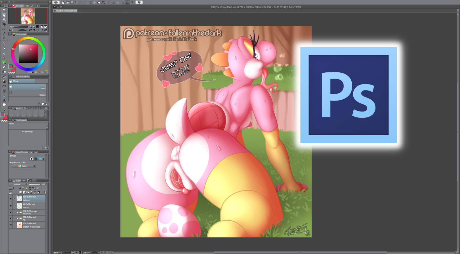Select the Text tool
The height and width of the screenshot is (254, 460).
click(x=4, y=100)
